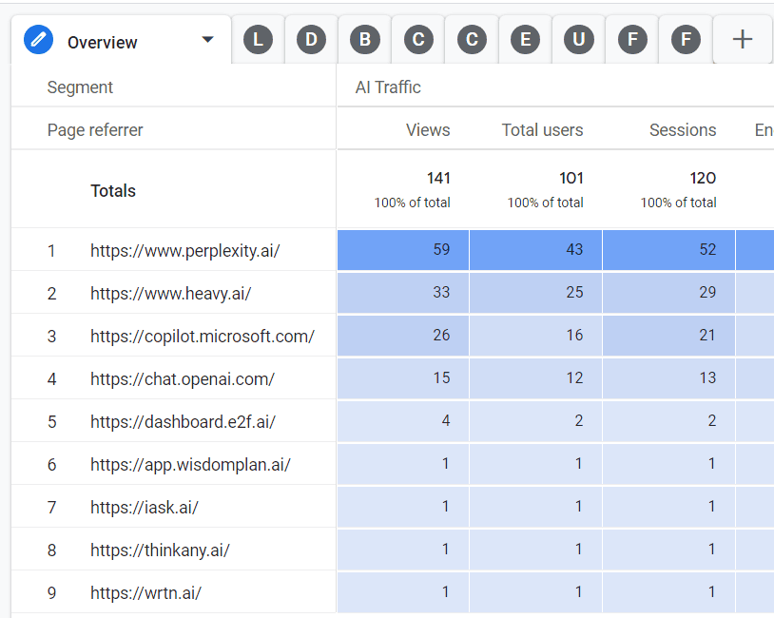The width and height of the screenshot is (774, 618).
Task: Select the https://chat.openai.com/ row
Action: click(x=183, y=379)
